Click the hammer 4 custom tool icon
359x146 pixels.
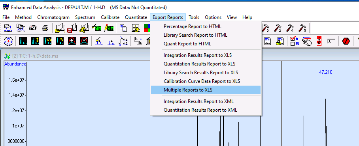(x=290, y=28)
